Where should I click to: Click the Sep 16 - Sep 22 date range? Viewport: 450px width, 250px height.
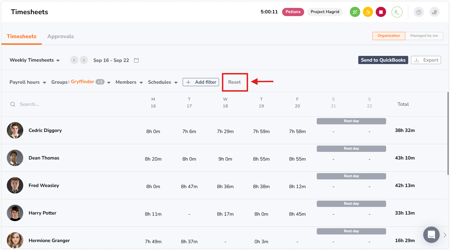[111, 60]
